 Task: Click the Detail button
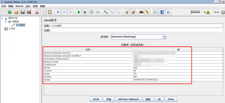click(96, 99)
